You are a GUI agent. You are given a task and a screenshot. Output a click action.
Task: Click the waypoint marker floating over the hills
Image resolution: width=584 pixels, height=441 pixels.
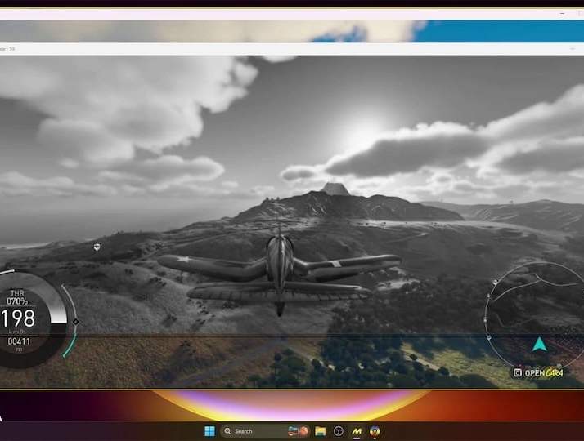pos(97,247)
